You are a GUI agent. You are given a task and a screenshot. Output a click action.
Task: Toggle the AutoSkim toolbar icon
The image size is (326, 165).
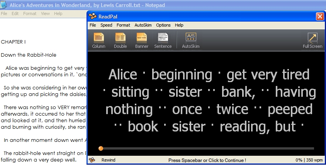click(x=191, y=37)
